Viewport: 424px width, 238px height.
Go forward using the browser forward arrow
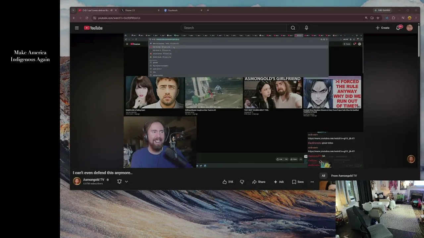[x=80, y=18]
